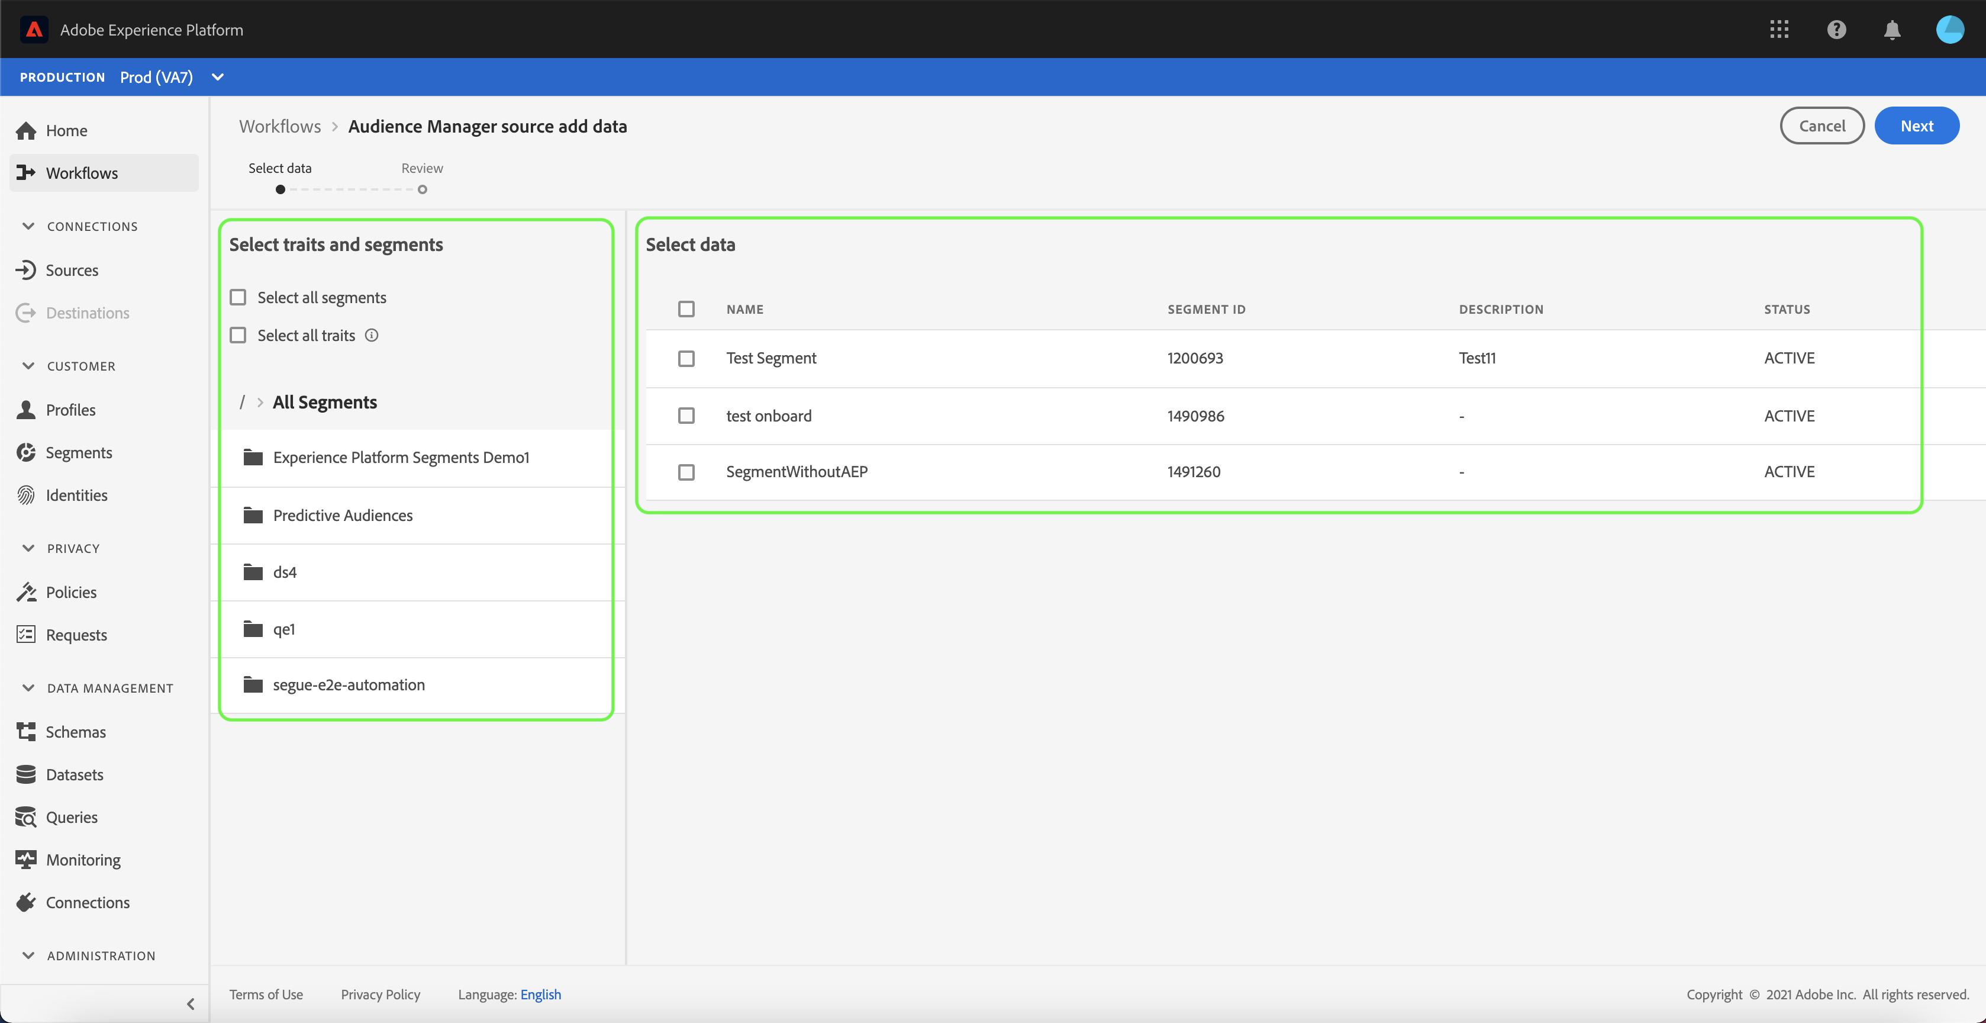Screen dimensions: 1986x1023
Task: Open the segue-e2e-automation folder row
Action: 349,684
